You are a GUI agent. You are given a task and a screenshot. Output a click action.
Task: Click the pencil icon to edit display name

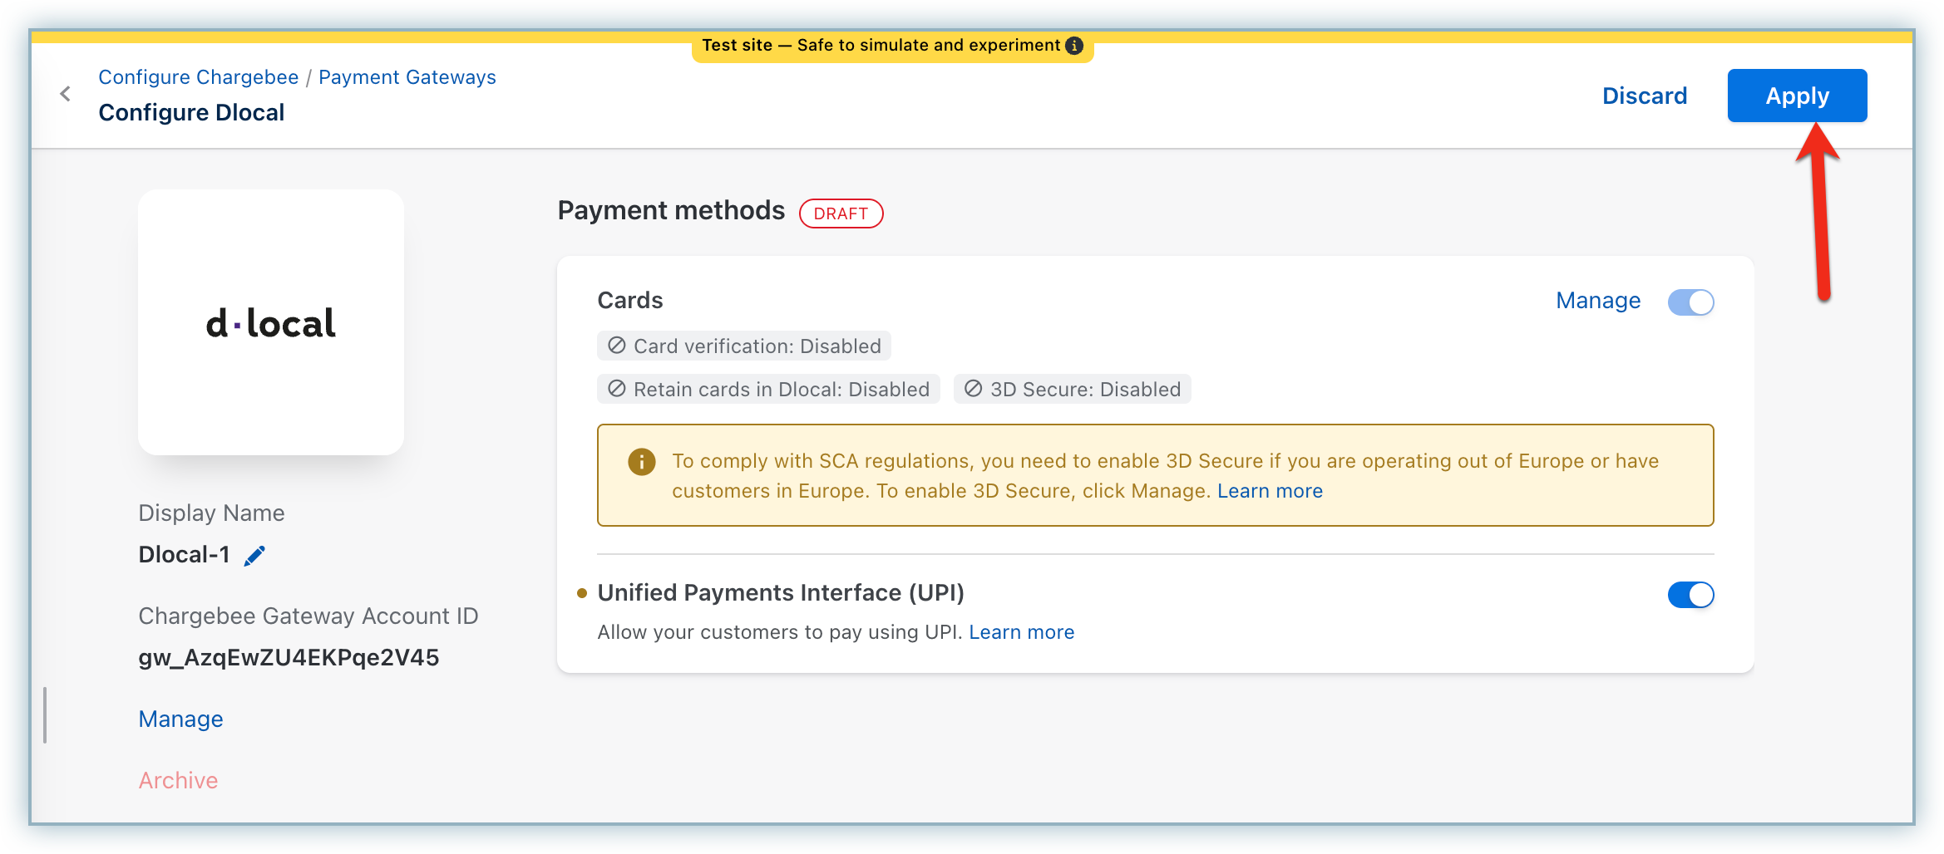[x=254, y=556]
